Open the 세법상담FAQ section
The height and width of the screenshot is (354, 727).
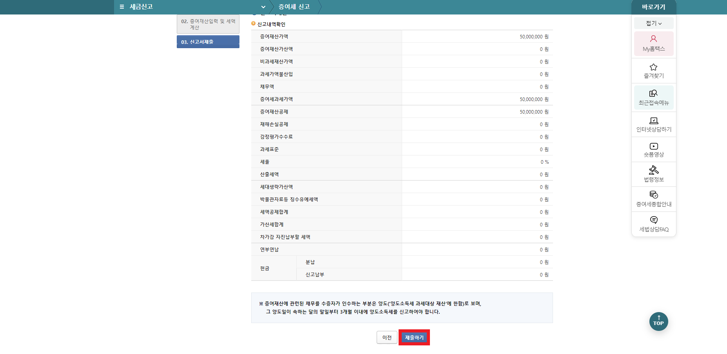click(x=653, y=224)
